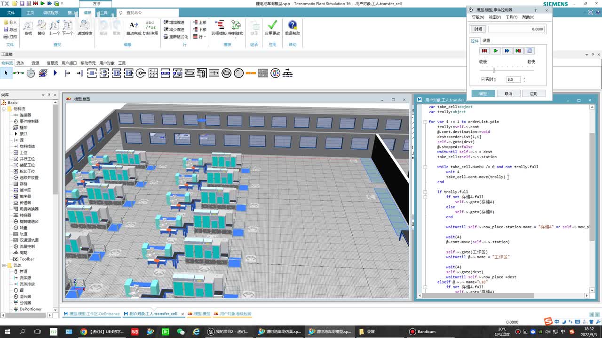
Task: Choose the turntable circle icon in the toolbox
Action: pyautogui.click(x=238, y=73)
